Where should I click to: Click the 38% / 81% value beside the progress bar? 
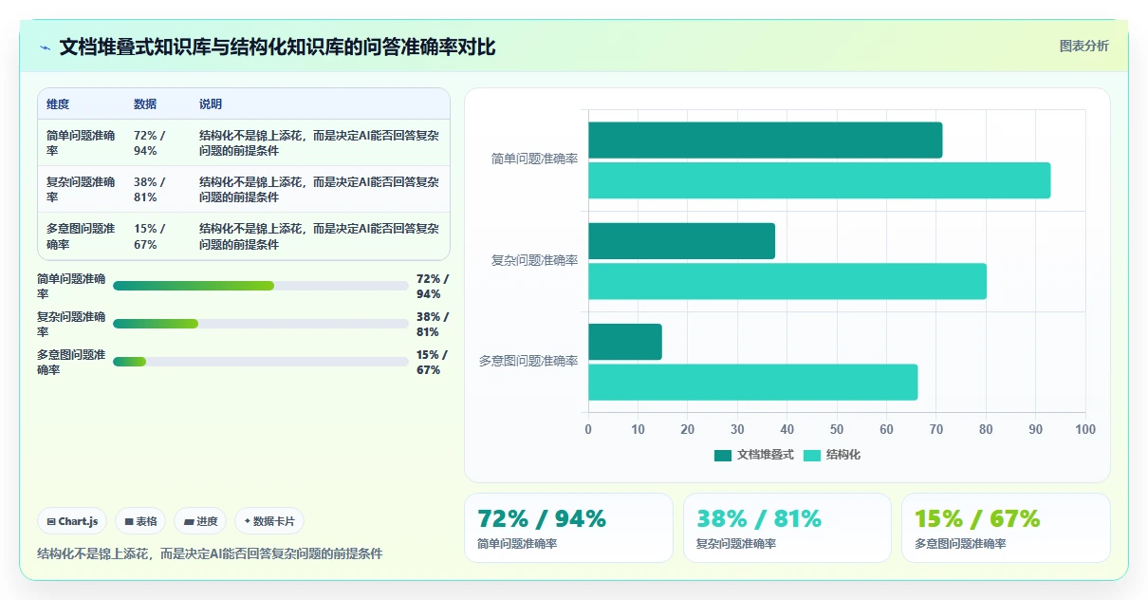pyautogui.click(x=433, y=324)
